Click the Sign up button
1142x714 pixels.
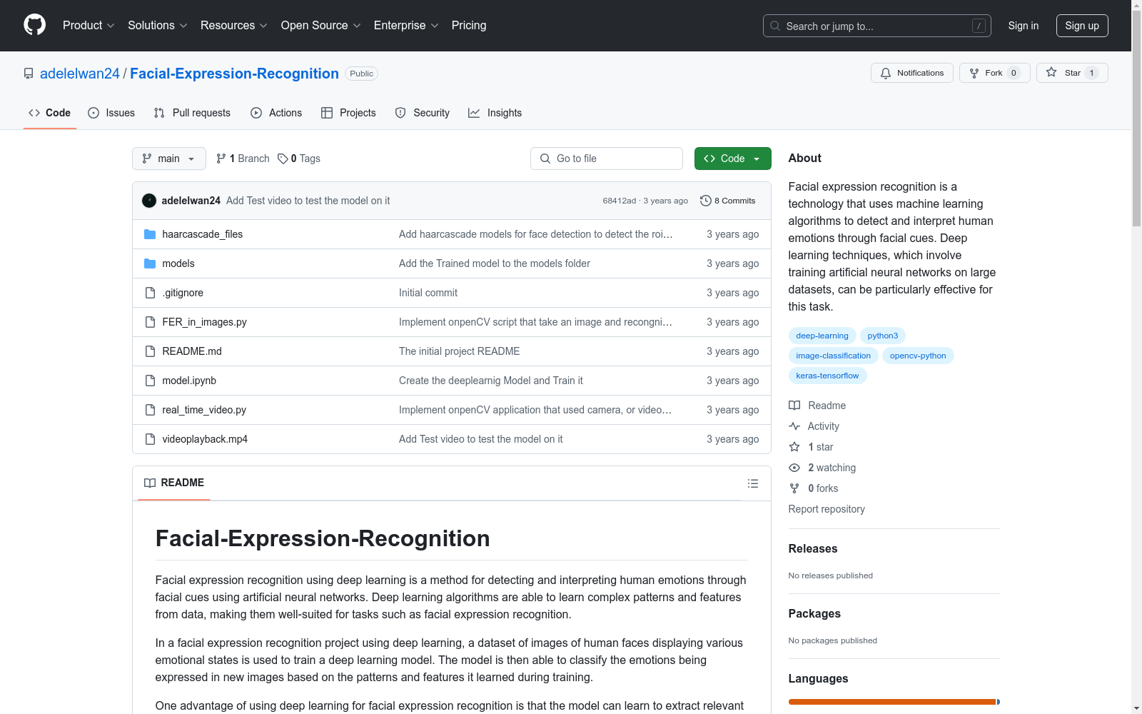[1082, 26]
